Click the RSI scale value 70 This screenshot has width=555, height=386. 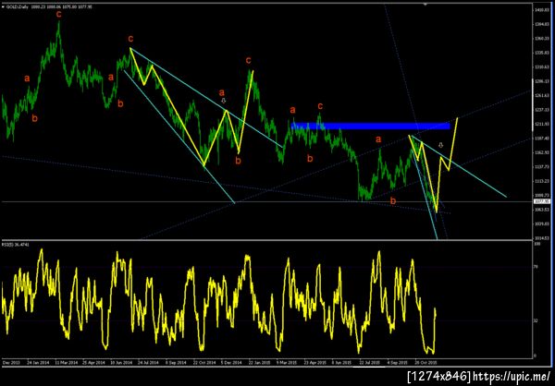point(537,267)
